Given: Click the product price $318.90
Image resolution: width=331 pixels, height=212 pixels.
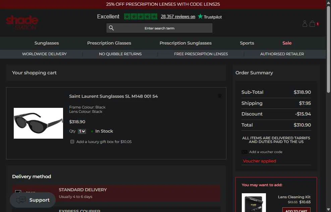Looking at the screenshot, I should tap(77, 122).
